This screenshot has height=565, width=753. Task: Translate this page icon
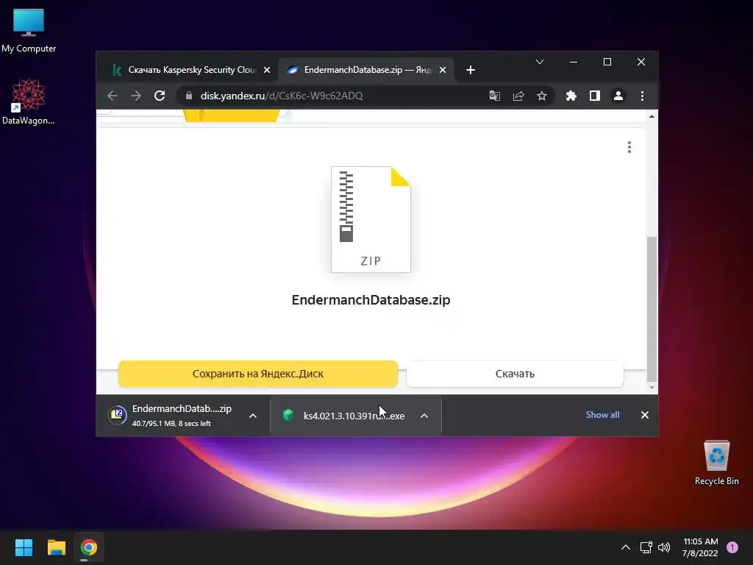tap(495, 96)
